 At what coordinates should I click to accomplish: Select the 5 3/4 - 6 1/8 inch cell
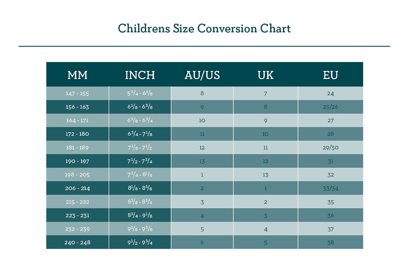coord(140,93)
